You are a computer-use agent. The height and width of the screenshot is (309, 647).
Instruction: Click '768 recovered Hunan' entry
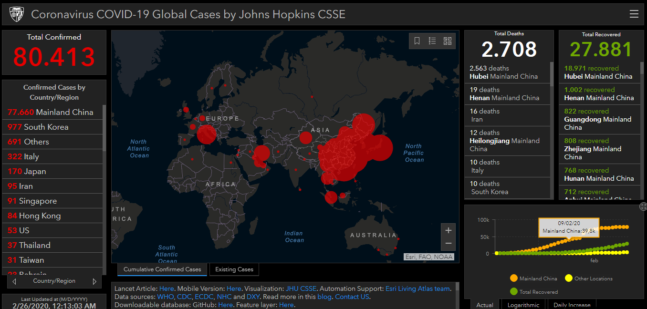599,175
